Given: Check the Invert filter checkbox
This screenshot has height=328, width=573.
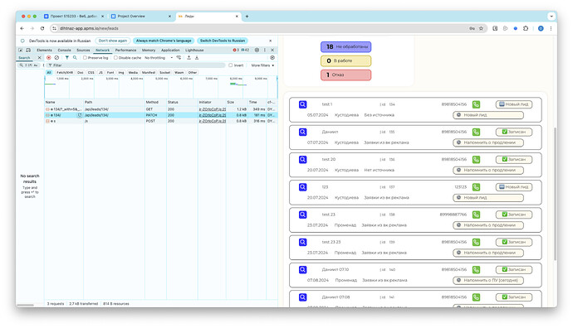Looking at the screenshot, I should 231,65.
